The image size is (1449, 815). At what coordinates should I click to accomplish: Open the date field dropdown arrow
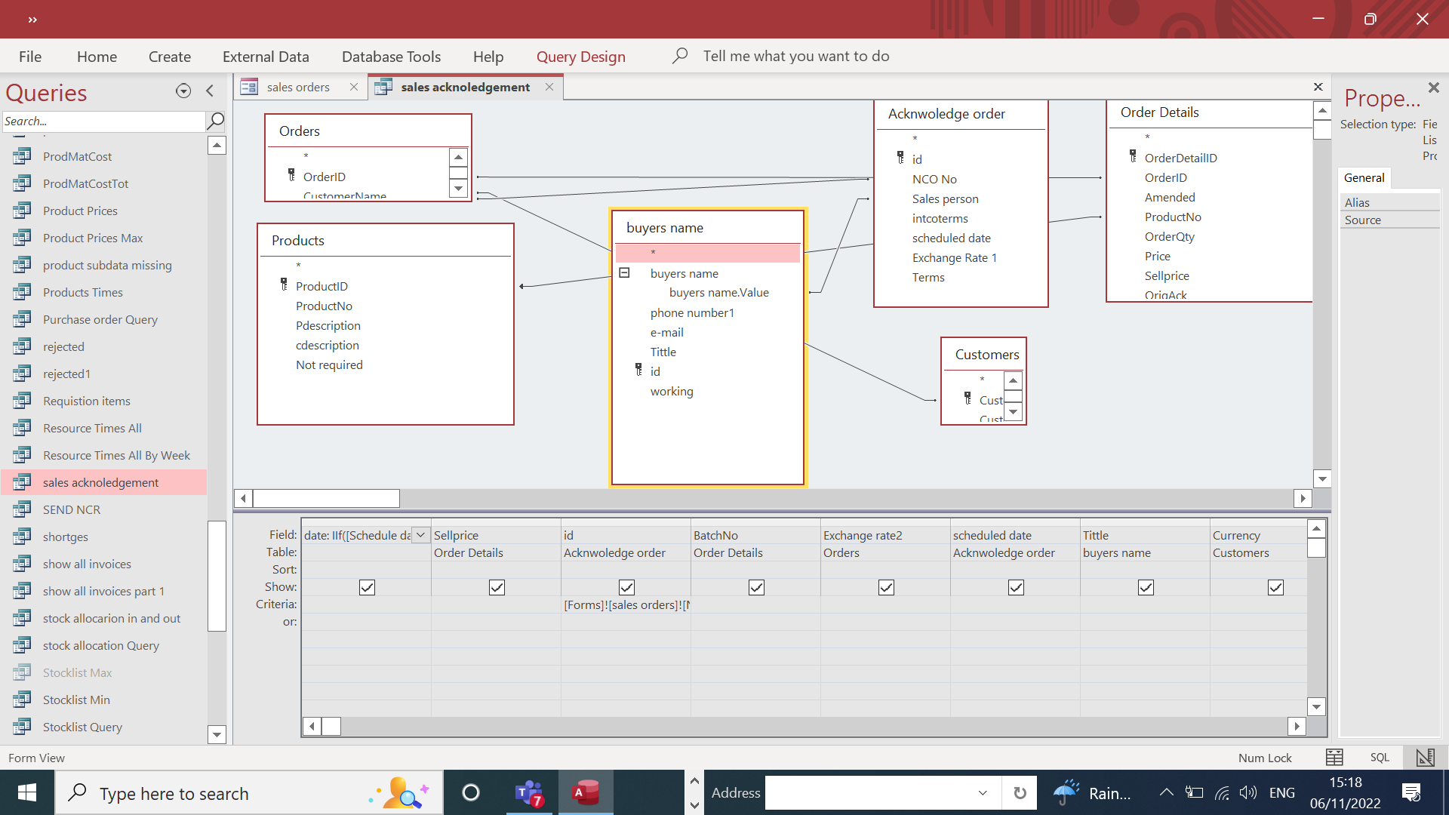pos(421,535)
